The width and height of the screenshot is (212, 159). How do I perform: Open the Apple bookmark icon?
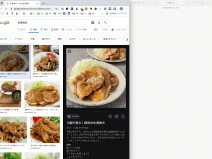point(7,14)
